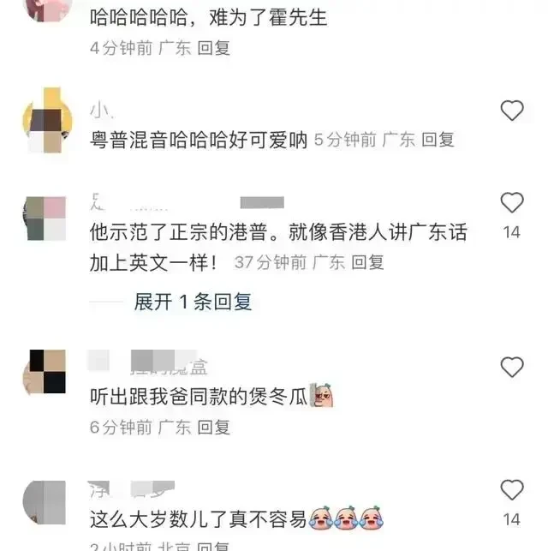Image resolution: width=548 pixels, height=551 pixels.
Task: Like the 粤普混音 comment with heart icon
Action: [x=512, y=111]
